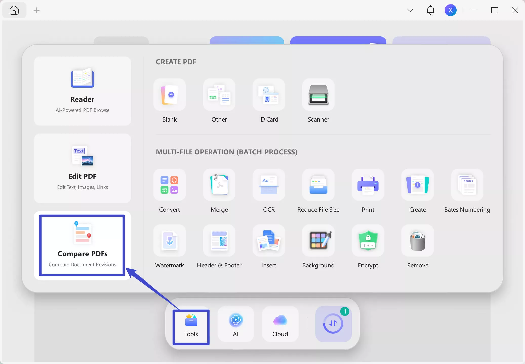Open the Scanner tool
Image resolution: width=525 pixels, height=364 pixels.
[x=318, y=95]
